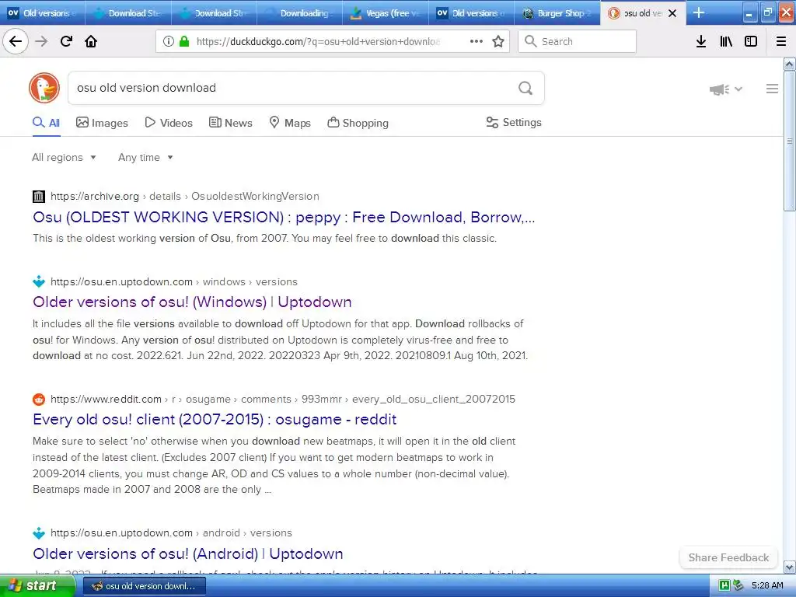This screenshot has width=796, height=597.
Task: Close the active osu old version tab
Action: point(672,13)
